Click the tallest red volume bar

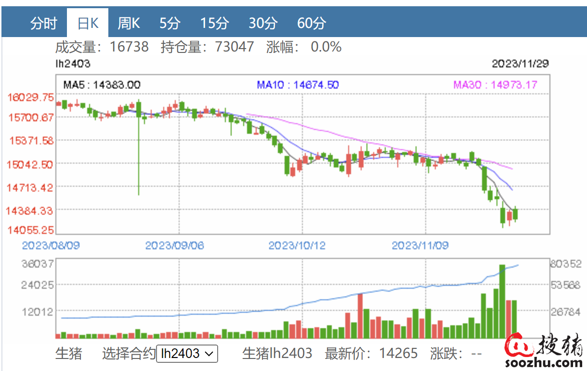360,316
